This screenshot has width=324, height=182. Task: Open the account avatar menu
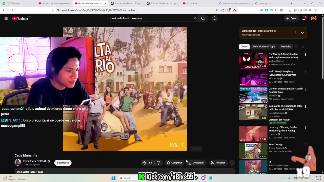point(314,18)
